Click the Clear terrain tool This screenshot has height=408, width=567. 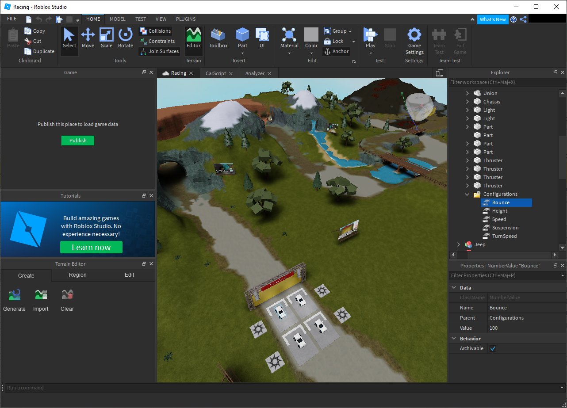pos(67,300)
